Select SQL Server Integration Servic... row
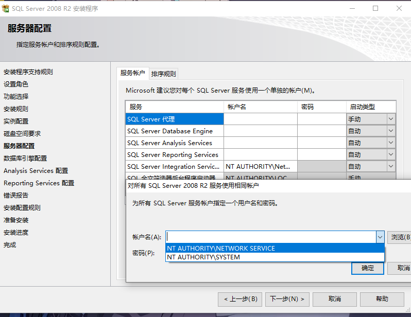The width and height of the screenshot is (411, 317). [175, 166]
